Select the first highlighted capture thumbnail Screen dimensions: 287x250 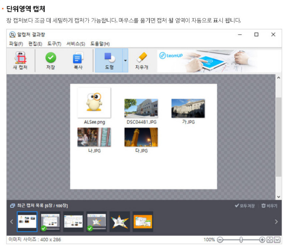click(x=27, y=222)
